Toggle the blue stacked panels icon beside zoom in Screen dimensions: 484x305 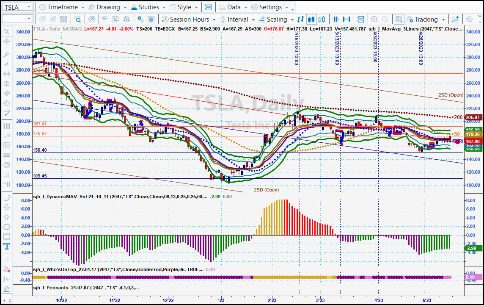click(x=360, y=19)
